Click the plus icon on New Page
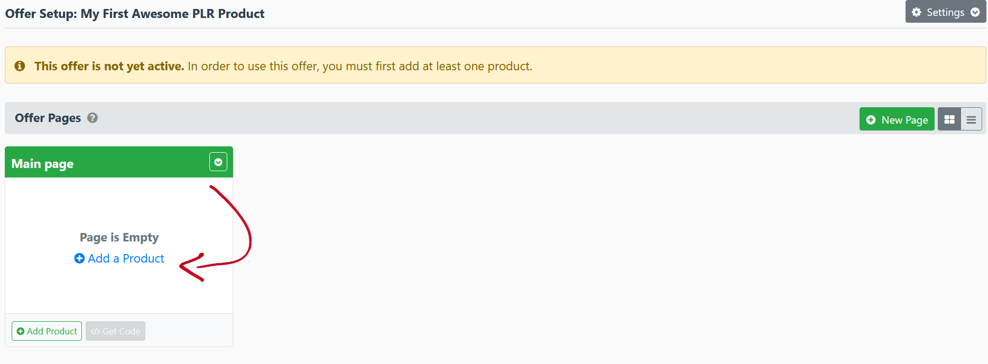 coord(871,120)
